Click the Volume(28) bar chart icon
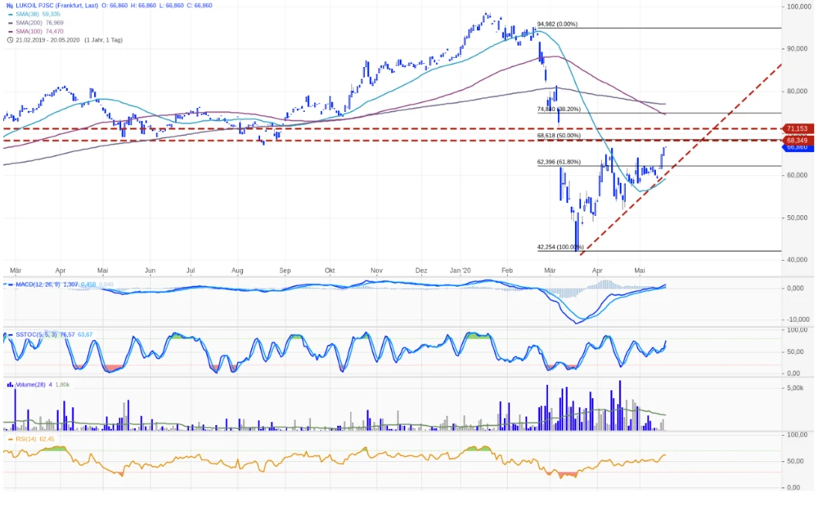The image size is (818, 506). tap(10, 383)
